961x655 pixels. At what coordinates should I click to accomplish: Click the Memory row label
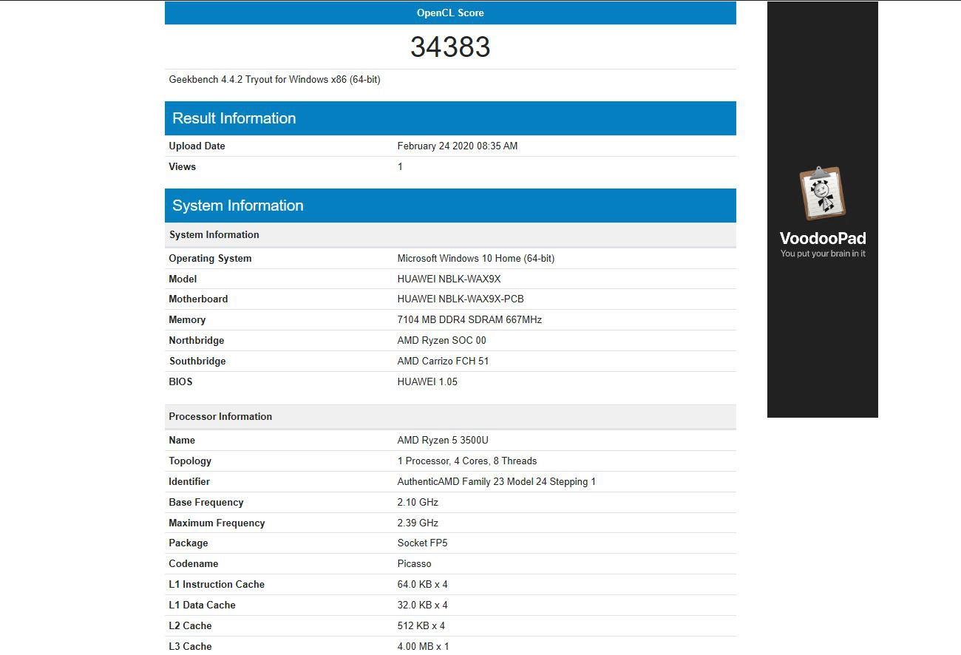pos(187,319)
